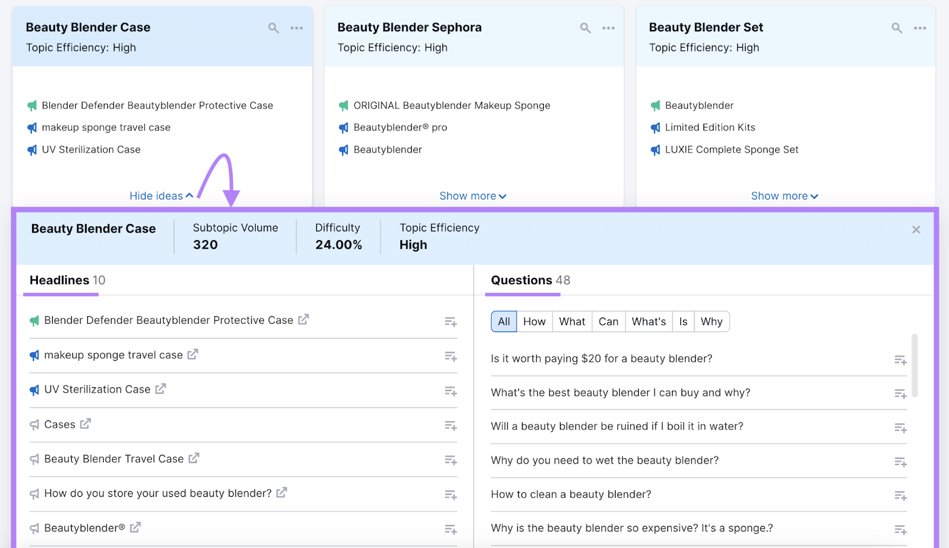Close the Beauty Blender Case detail panel
The width and height of the screenshot is (949, 548).
coord(915,230)
